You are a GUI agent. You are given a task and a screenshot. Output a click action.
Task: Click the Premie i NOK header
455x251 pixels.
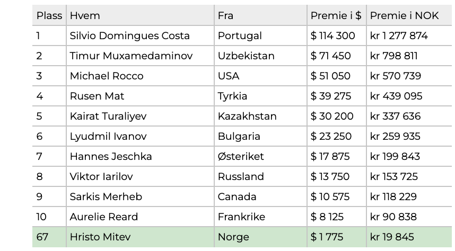point(409,15)
